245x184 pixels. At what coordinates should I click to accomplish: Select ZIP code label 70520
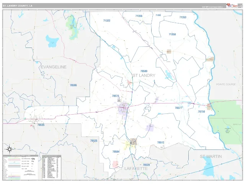(146, 165)
